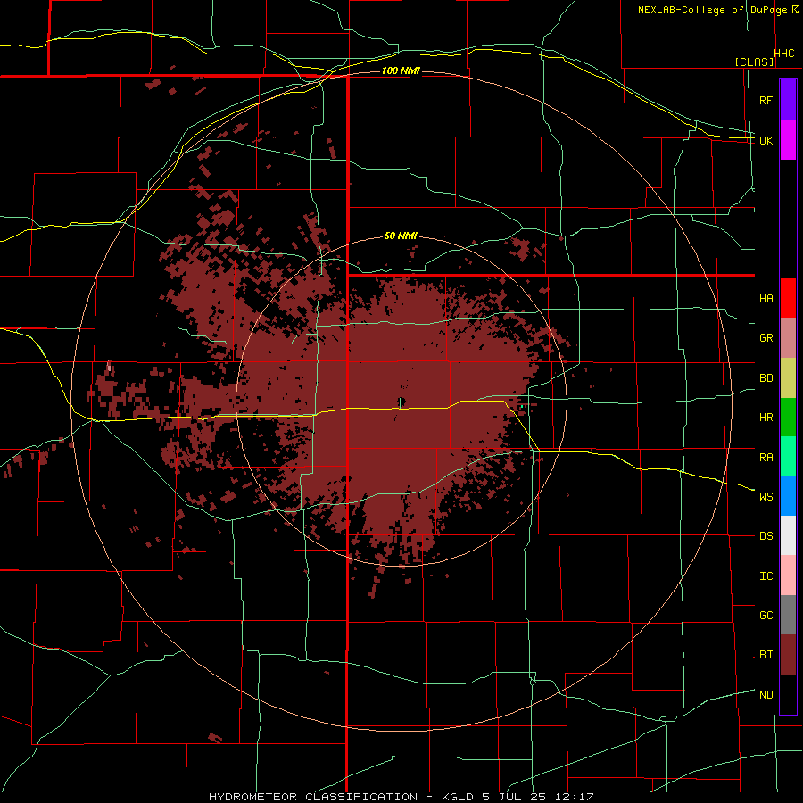
Task: Click the HHC product code label
Action: 783,54
